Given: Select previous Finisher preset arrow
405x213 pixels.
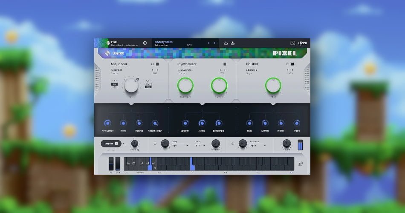Looking at the screenshot, I should pos(287,70).
